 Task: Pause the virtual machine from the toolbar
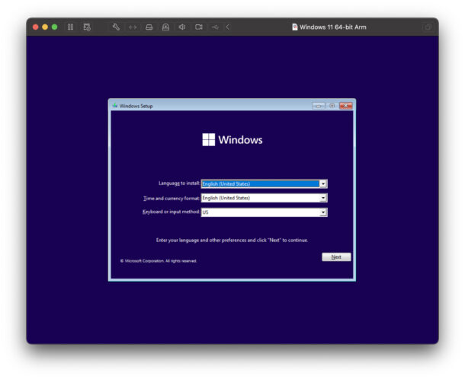pos(70,27)
